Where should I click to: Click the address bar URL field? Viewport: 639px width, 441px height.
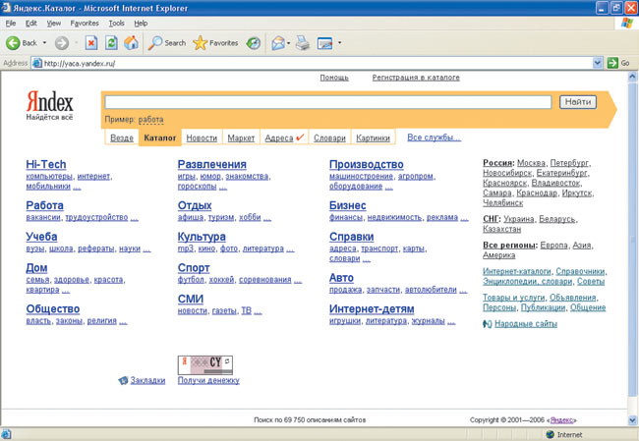click(312, 63)
